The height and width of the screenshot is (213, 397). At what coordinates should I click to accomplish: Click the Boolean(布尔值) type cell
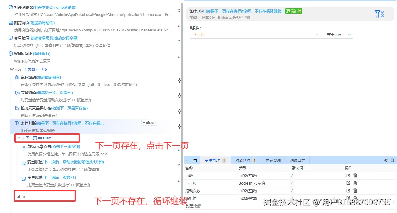252,183
